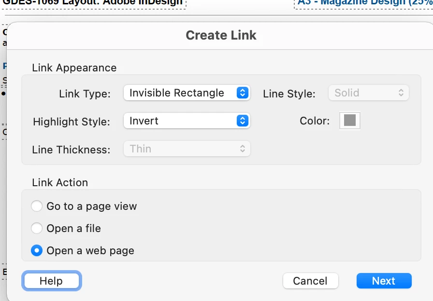The height and width of the screenshot is (301, 433).
Task: Cancel the Create Link dialog
Action: [310, 281]
